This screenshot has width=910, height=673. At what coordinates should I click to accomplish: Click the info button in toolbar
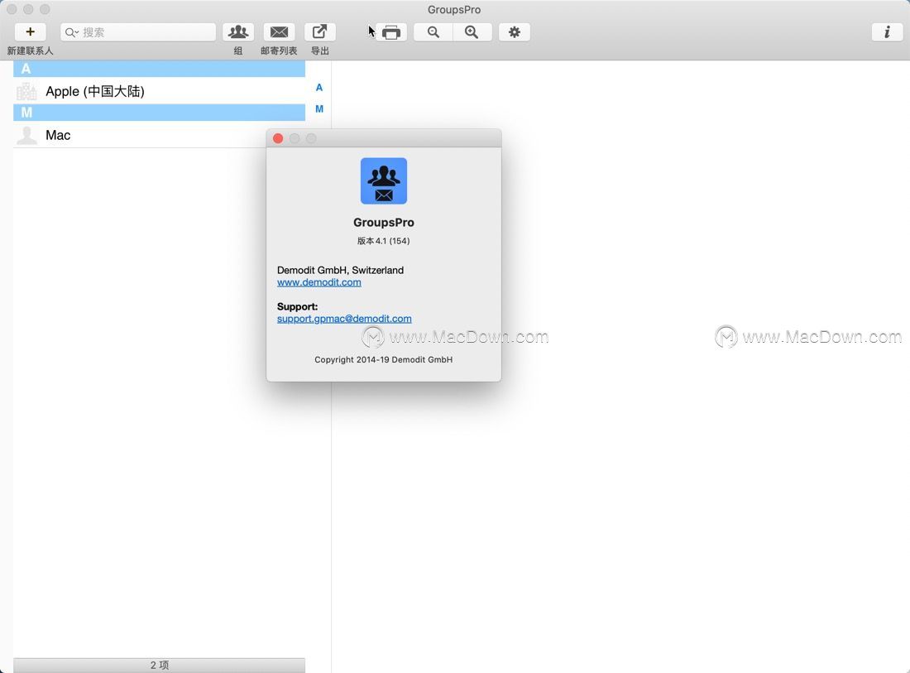point(887,32)
